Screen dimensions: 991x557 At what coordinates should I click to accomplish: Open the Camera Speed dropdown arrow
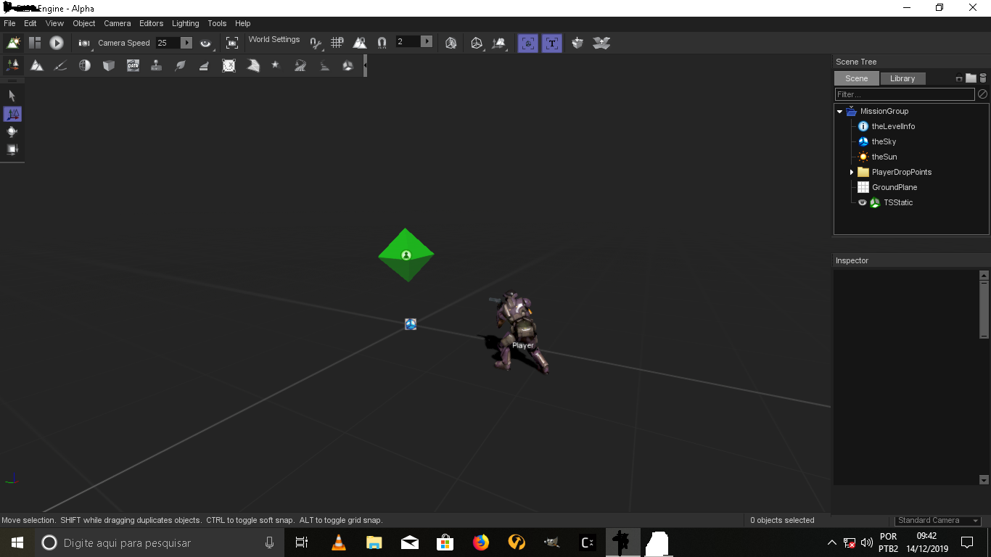click(187, 43)
